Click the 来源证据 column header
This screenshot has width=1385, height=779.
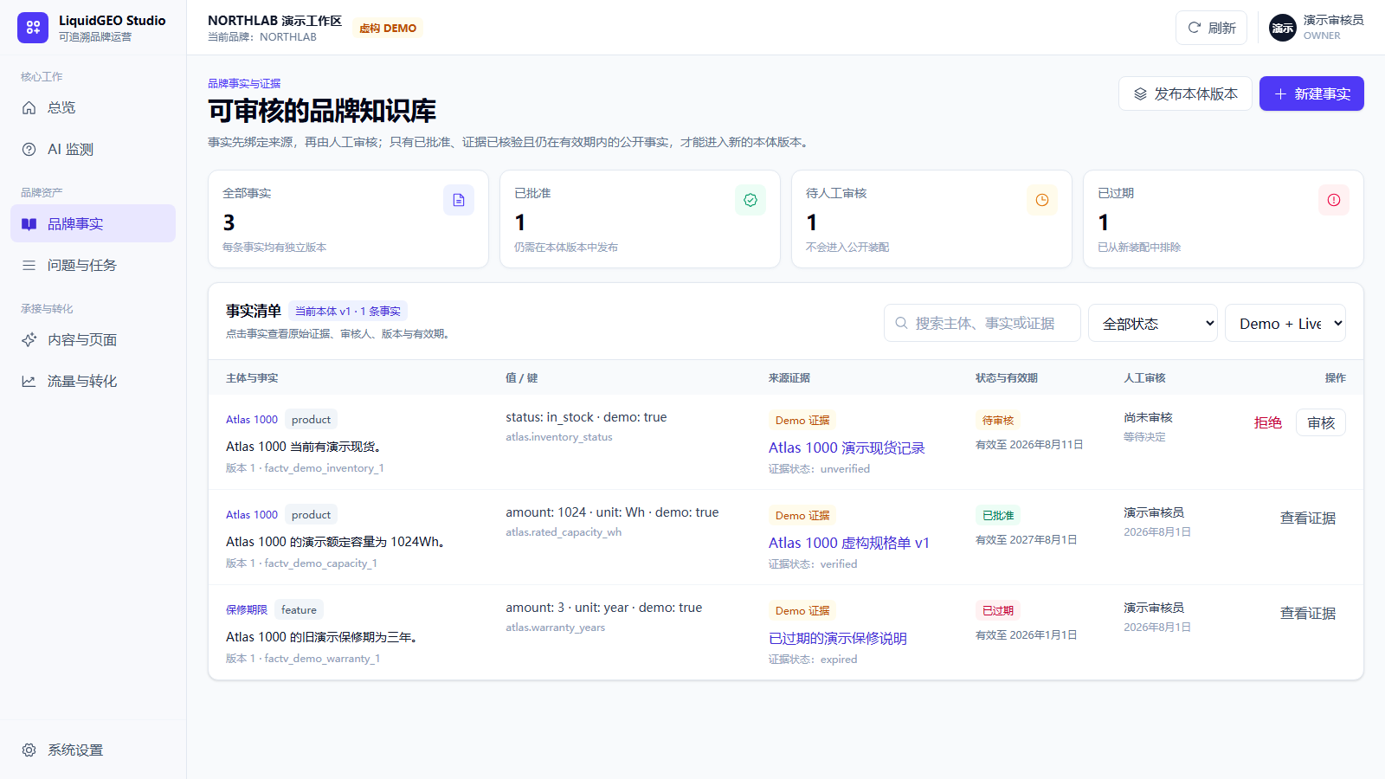pos(789,377)
